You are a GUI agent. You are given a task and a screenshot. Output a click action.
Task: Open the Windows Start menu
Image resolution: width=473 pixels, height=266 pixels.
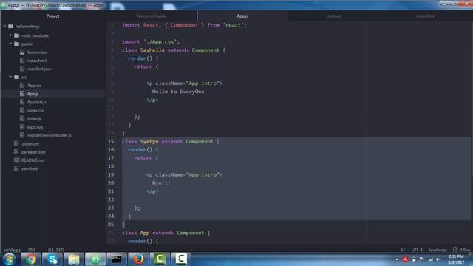point(9,259)
